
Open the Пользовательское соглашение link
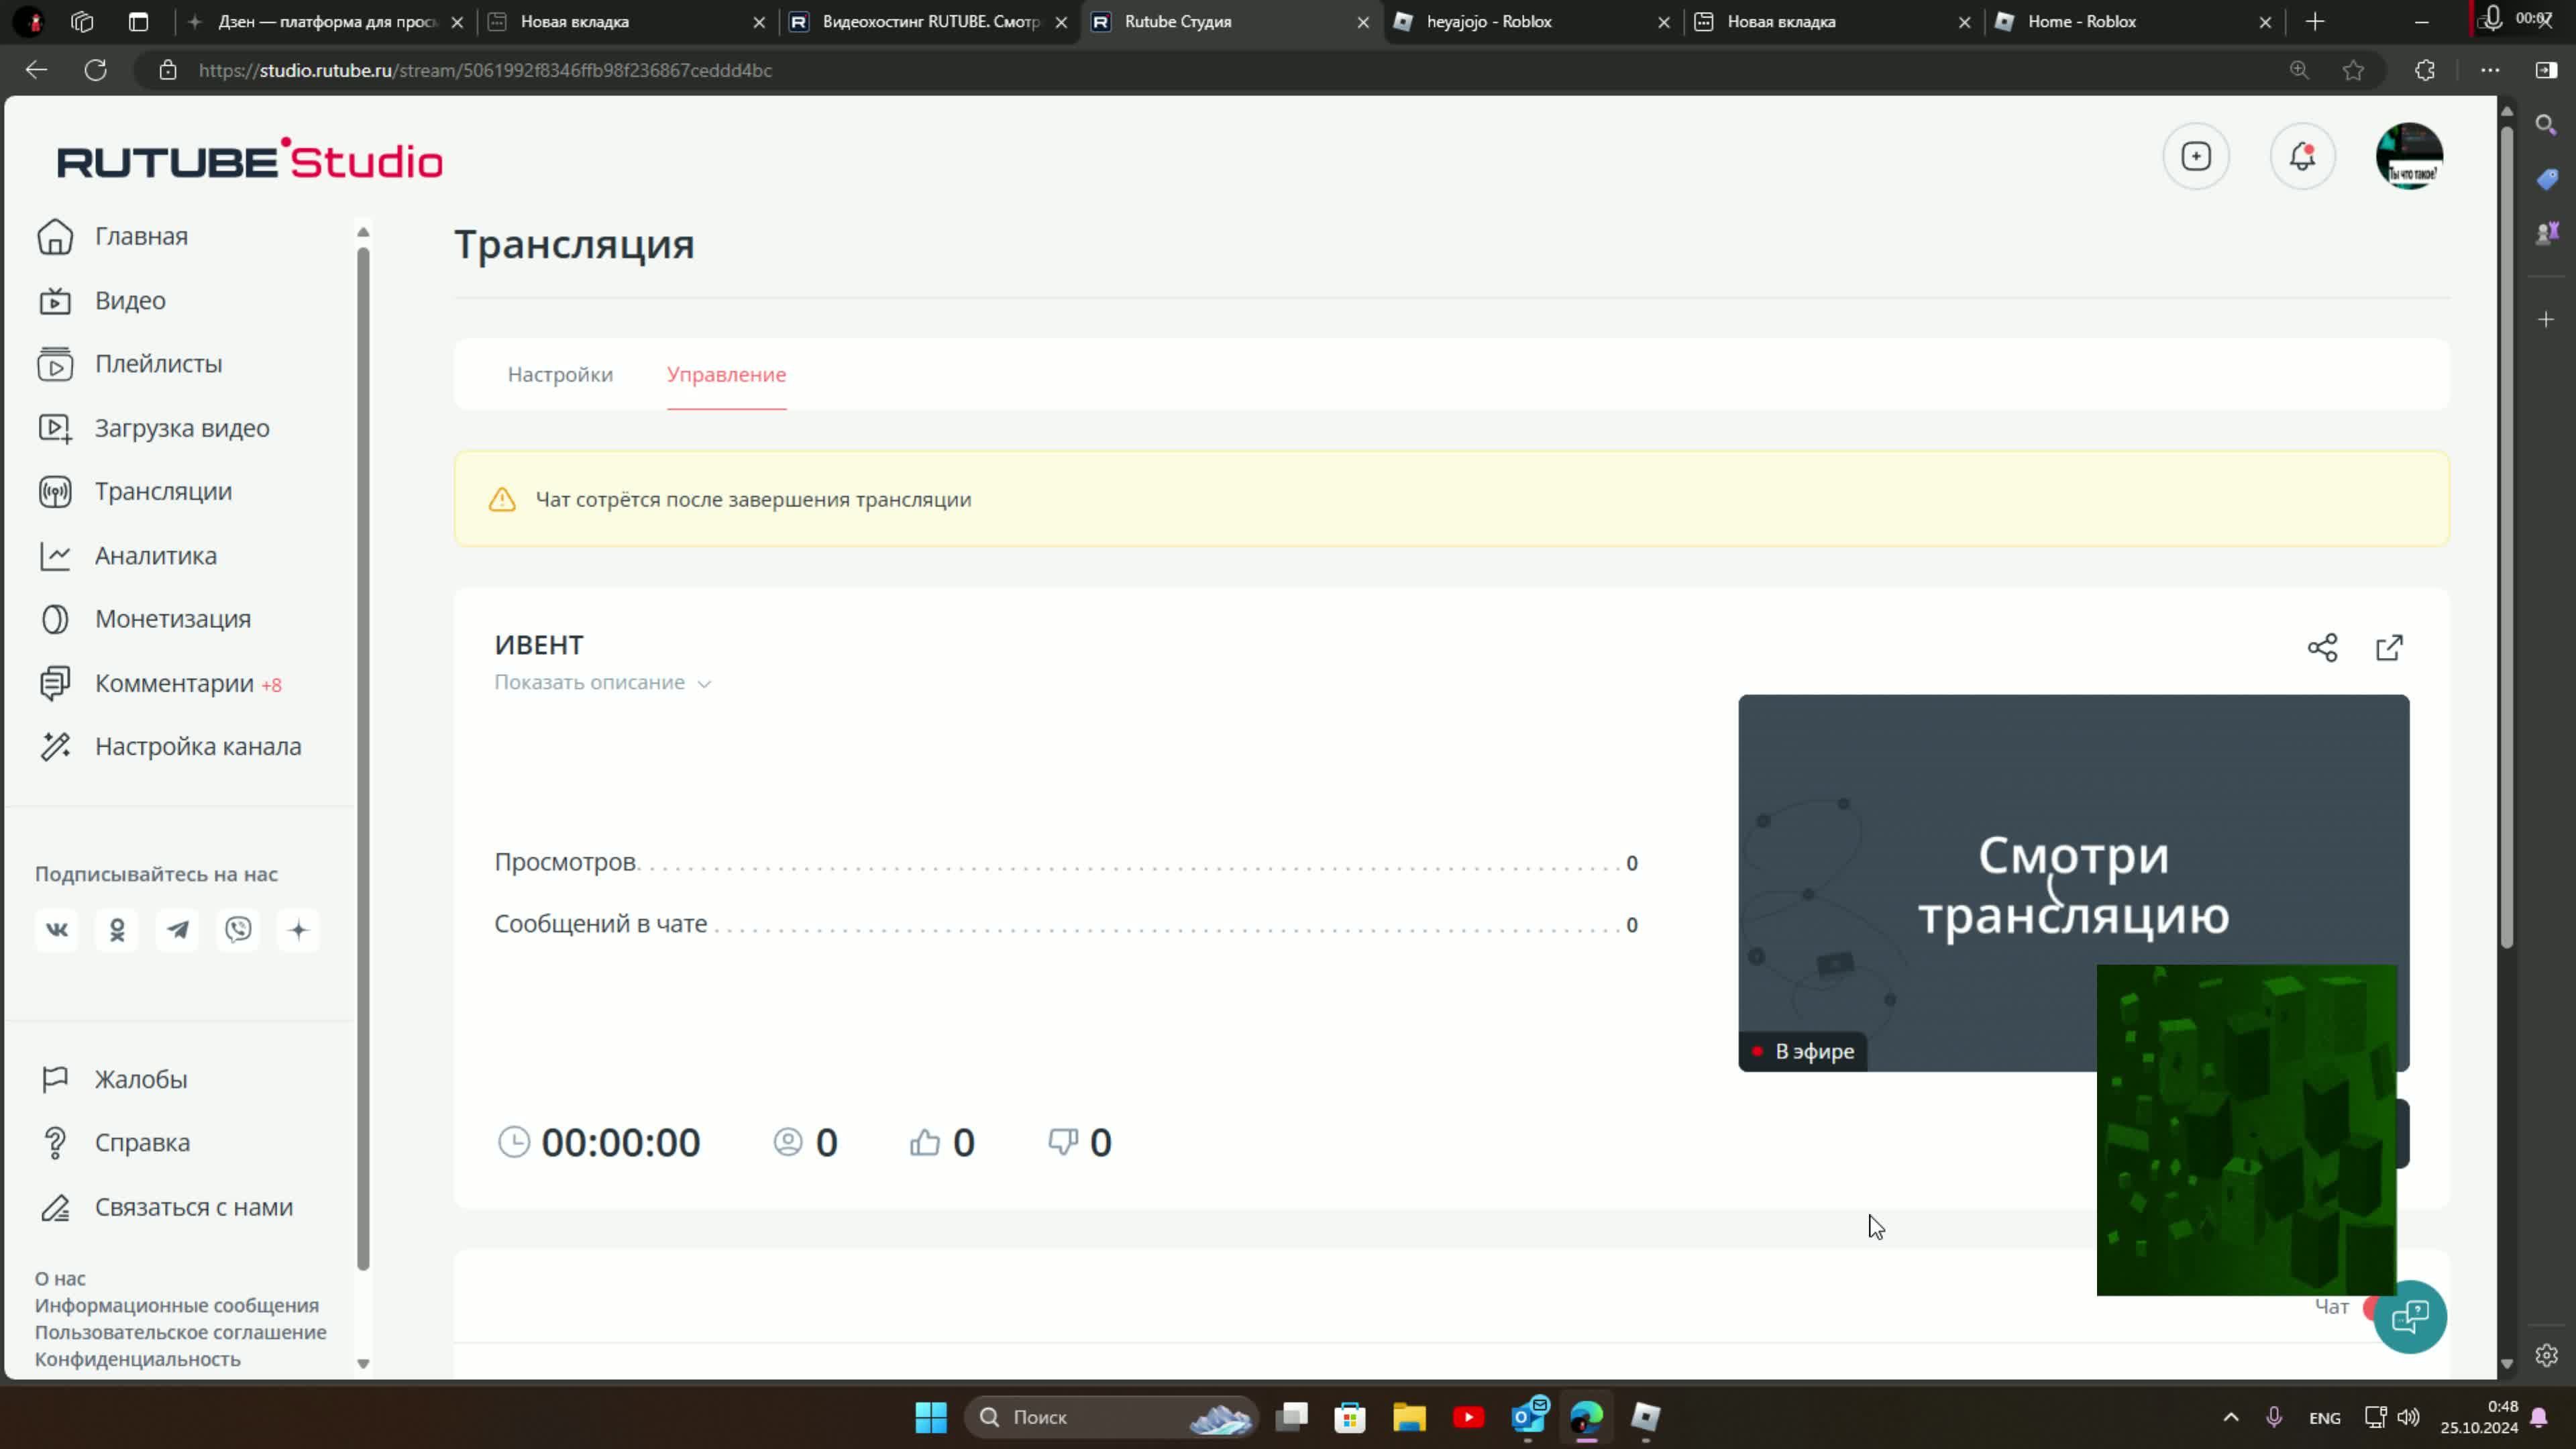tap(180, 1332)
